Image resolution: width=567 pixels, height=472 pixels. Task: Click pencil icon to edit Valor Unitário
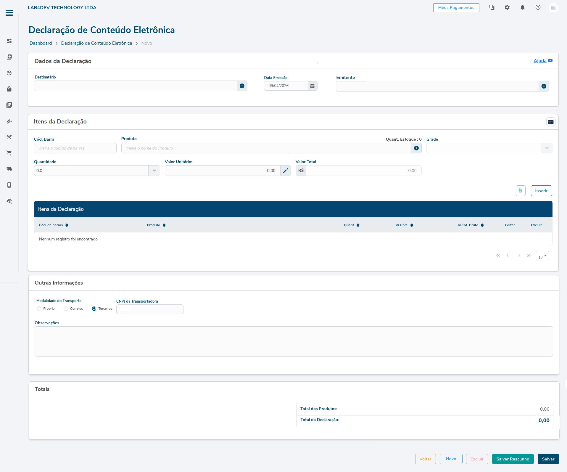coord(285,171)
